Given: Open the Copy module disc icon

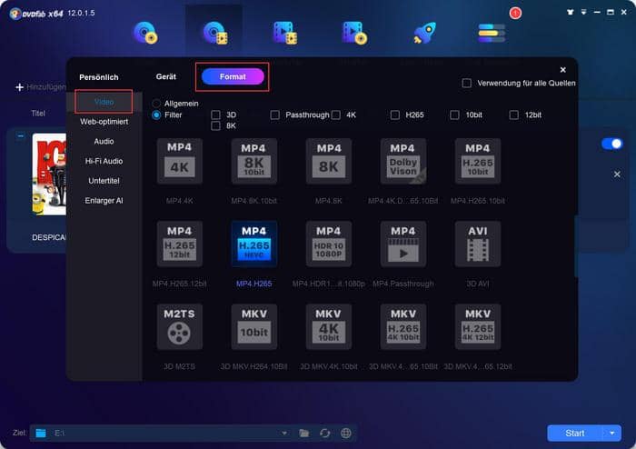Looking at the screenshot, I should (145, 33).
